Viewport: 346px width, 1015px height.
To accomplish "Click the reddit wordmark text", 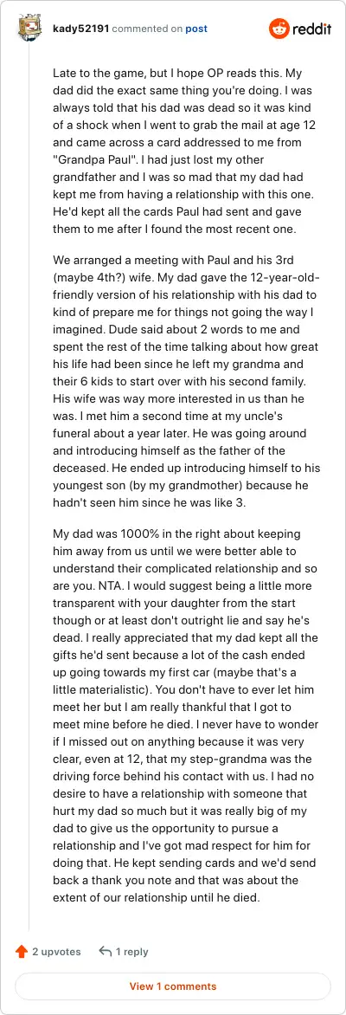I will point(312,29).
